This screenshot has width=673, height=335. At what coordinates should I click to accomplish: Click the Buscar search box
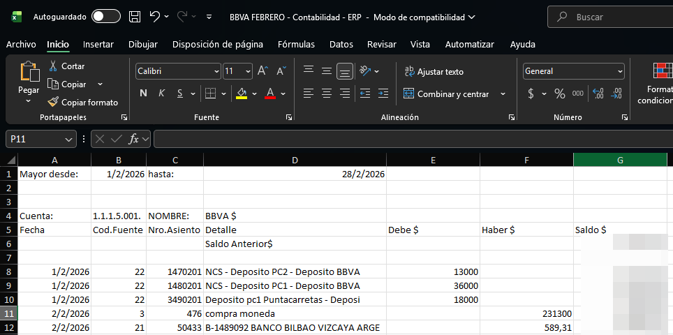coord(610,17)
